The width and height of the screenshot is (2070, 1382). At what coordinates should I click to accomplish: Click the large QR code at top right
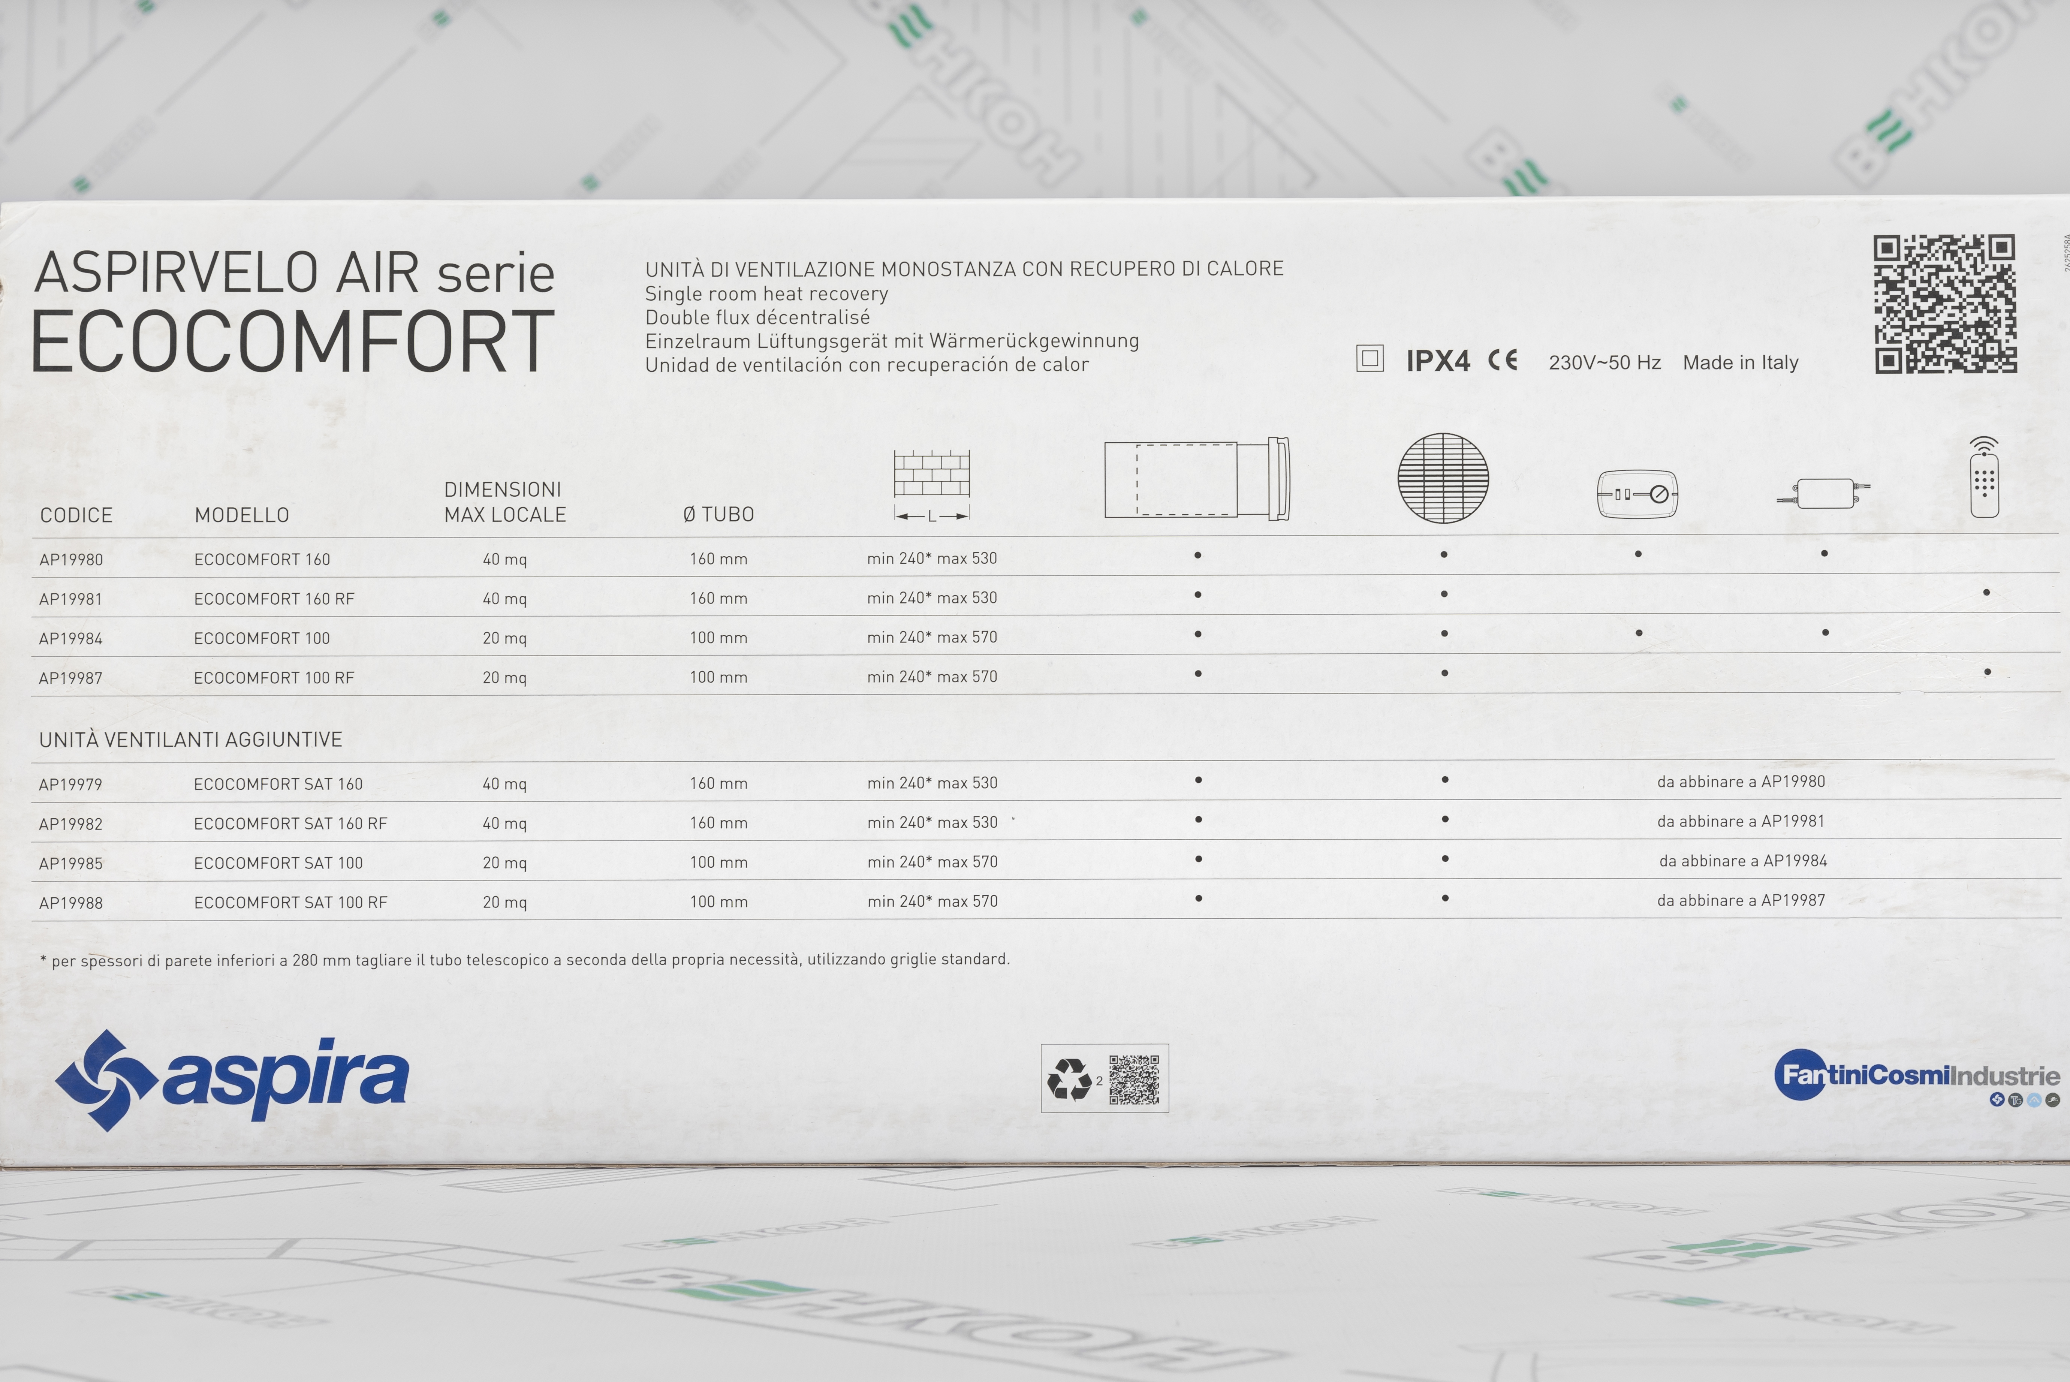tap(1945, 304)
